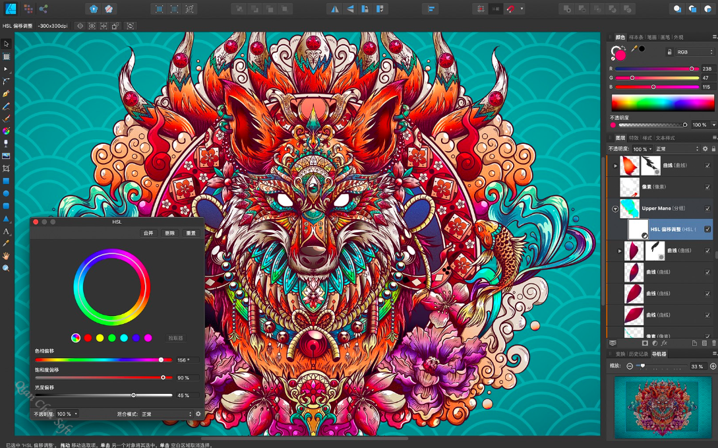Toggle visibility of top 曲线 layer
718x448 pixels.
[707, 166]
